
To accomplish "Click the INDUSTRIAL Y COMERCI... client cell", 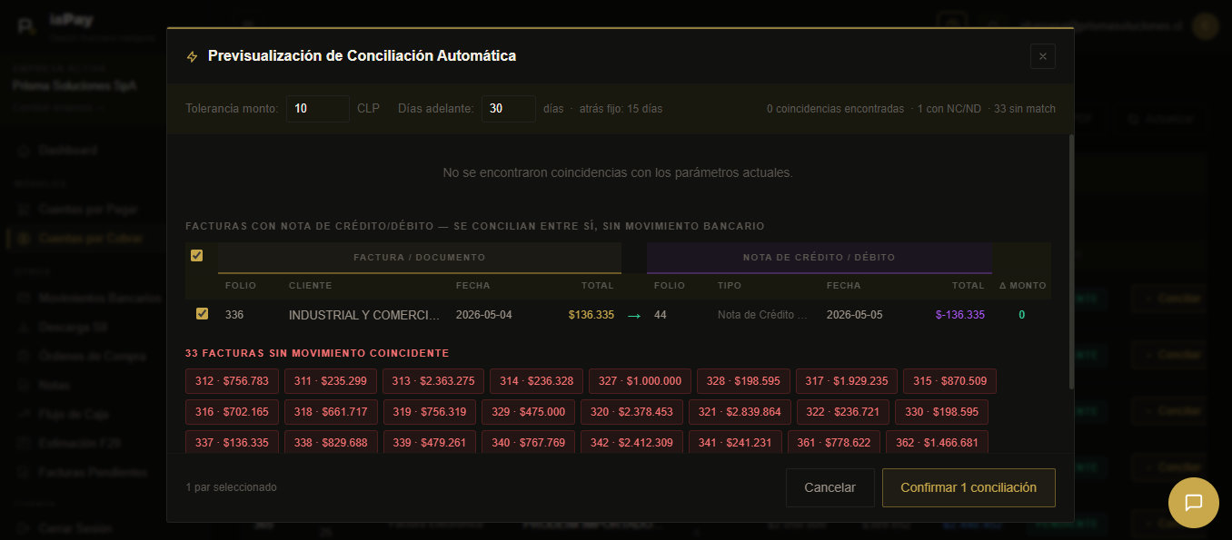I will 364,315.
